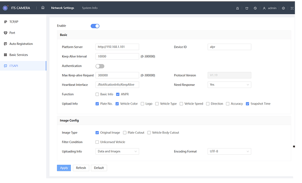
Task: Open the Encoding Format dropdown
Action: coord(229,151)
